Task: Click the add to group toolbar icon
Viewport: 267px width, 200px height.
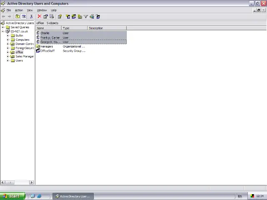Action: [98, 17]
